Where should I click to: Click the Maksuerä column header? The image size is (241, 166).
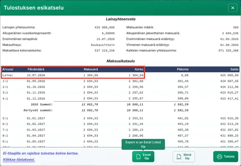point(91,69)
